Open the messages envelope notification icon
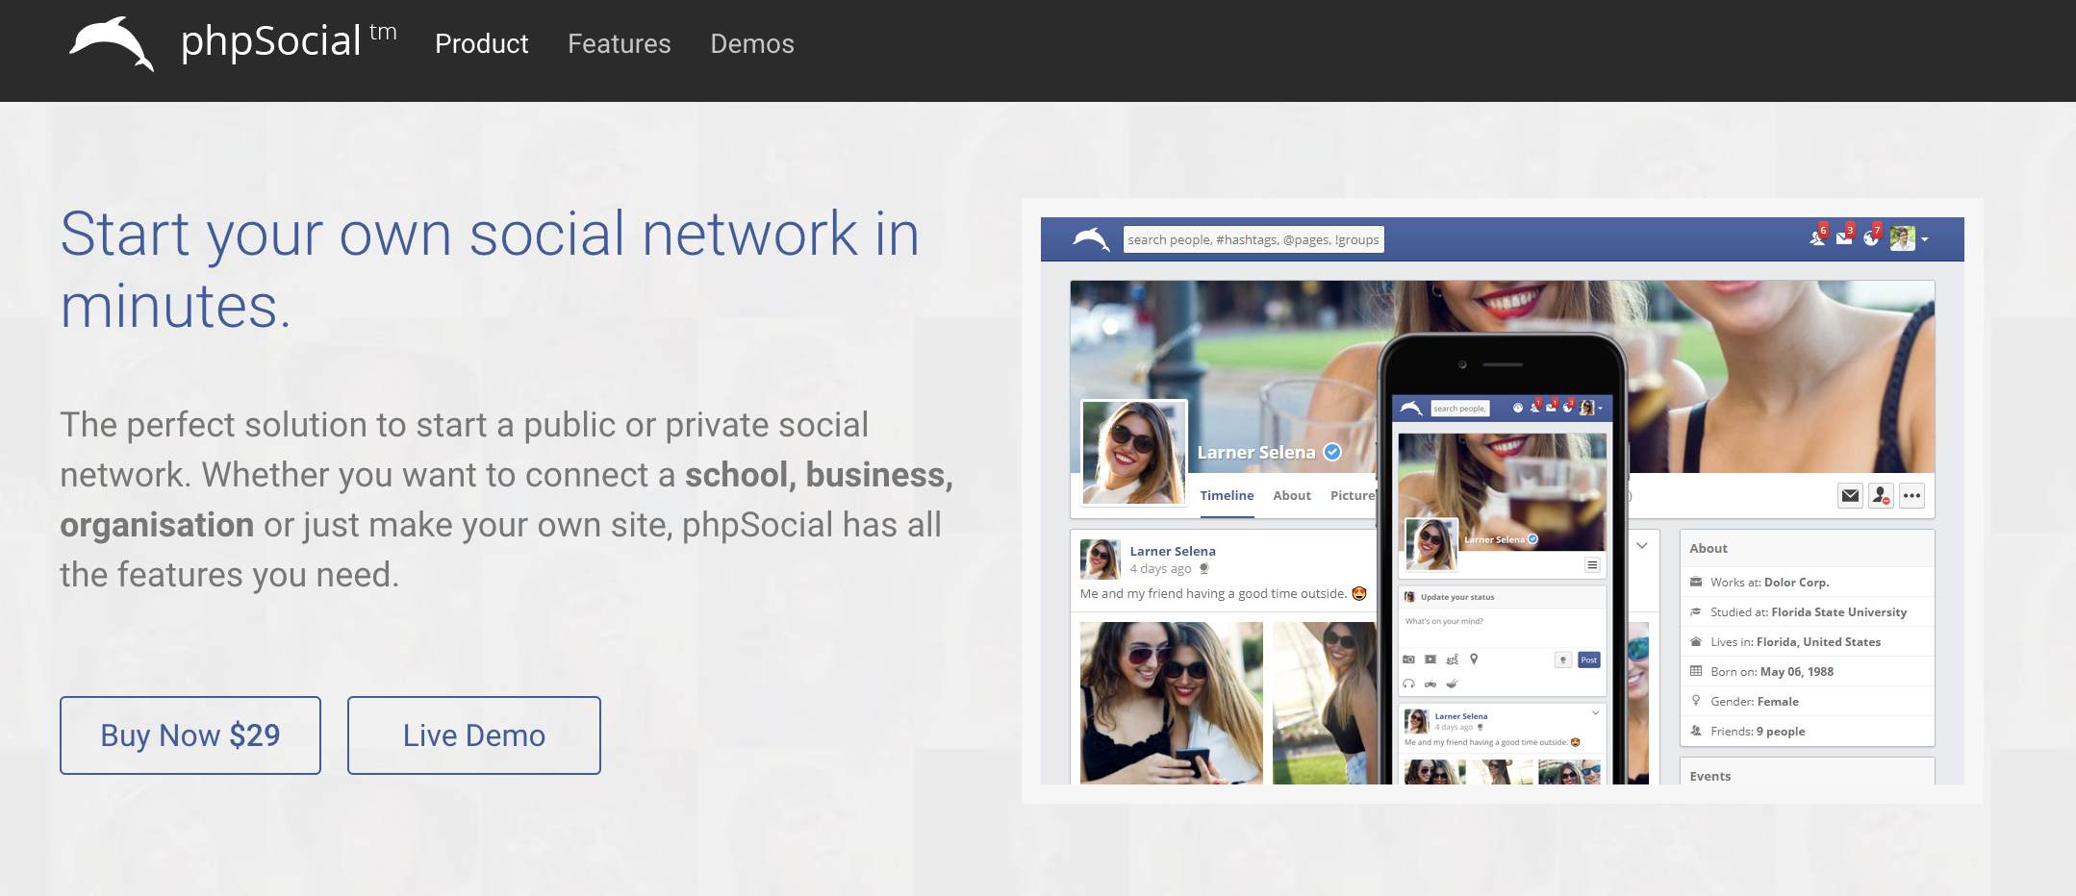Screen dimensions: 2076x896 coord(1844,237)
